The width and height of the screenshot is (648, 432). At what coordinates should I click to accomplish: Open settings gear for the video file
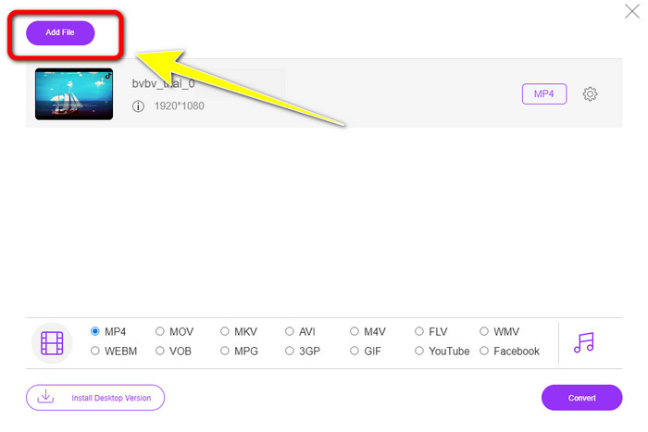590,93
